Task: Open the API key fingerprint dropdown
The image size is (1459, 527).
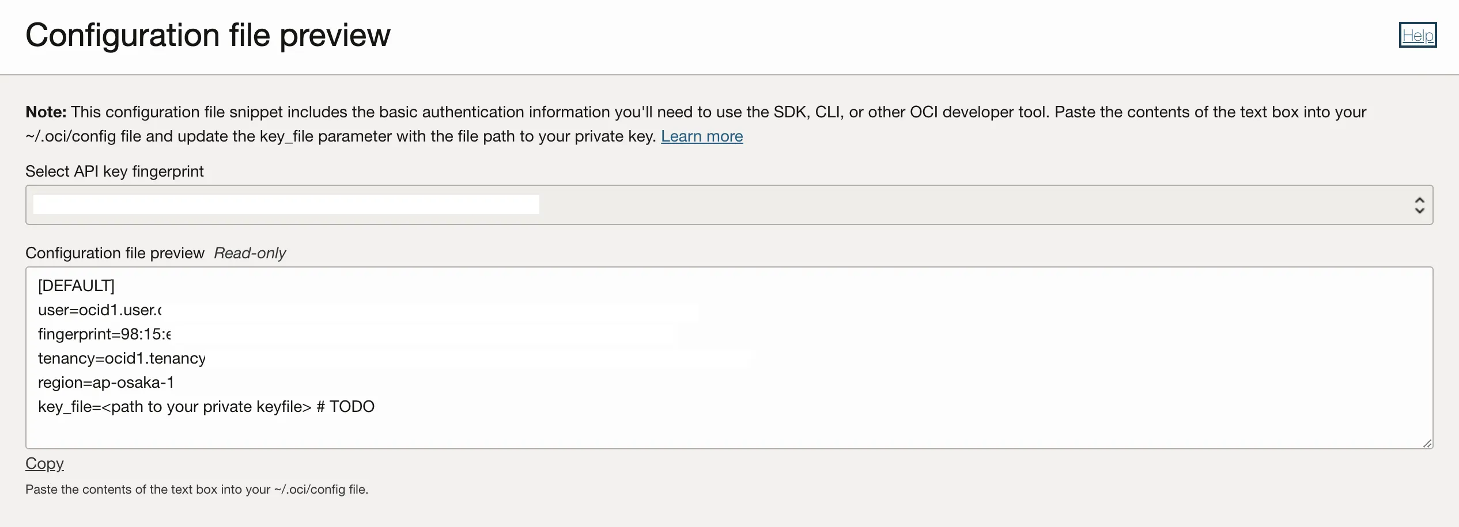Action: (x=728, y=205)
